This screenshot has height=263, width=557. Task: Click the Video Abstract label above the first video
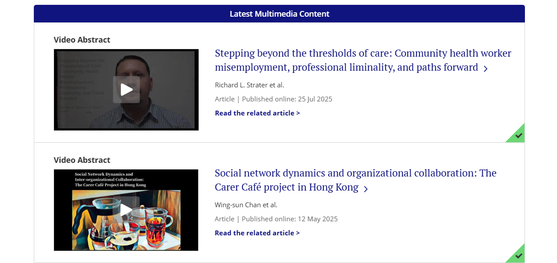(x=82, y=40)
